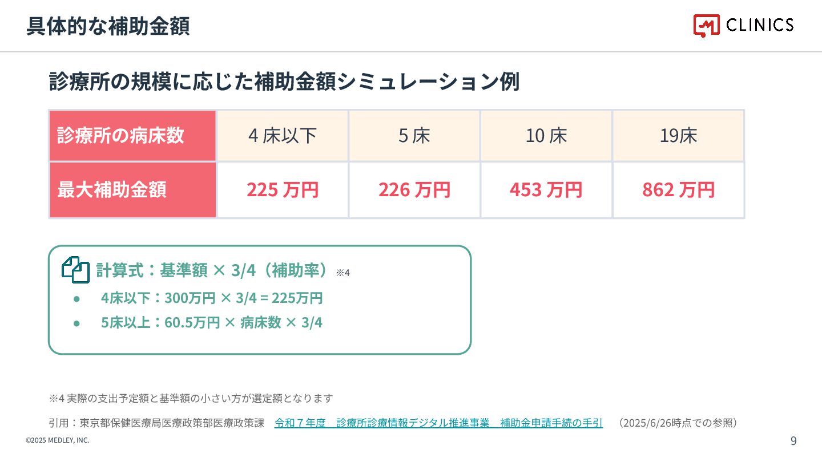
Task: Click the 19床 column cell
Action: [x=679, y=136]
